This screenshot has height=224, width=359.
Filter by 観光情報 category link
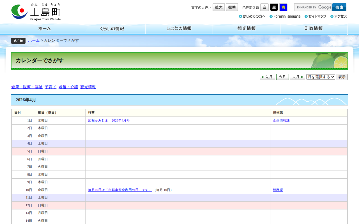tap(88, 87)
